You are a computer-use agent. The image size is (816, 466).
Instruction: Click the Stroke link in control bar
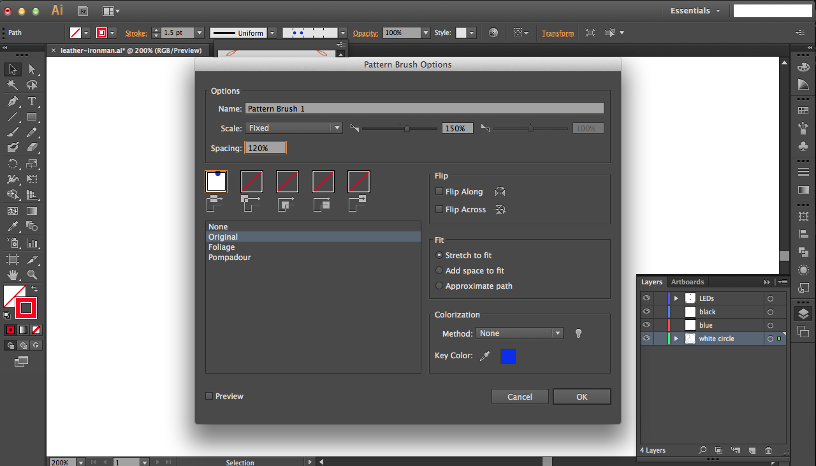[x=136, y=33]
